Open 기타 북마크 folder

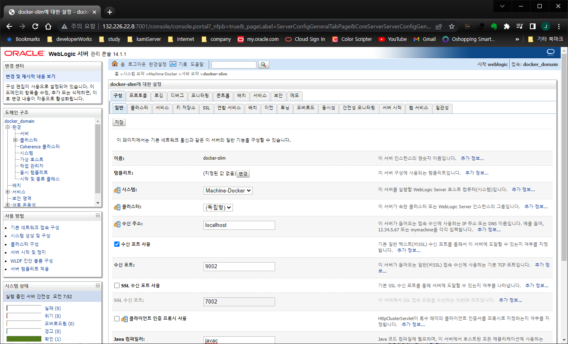[546, 39]
